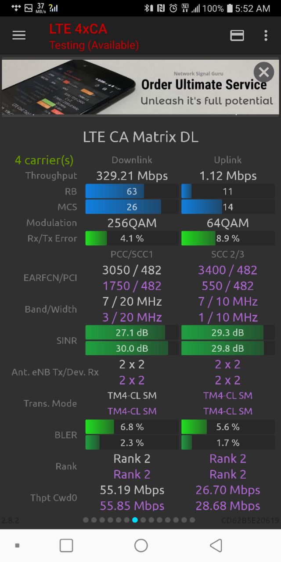281x562 pixels.
Task: Select the highlighted blue page indicator dot
Action: 135,520
